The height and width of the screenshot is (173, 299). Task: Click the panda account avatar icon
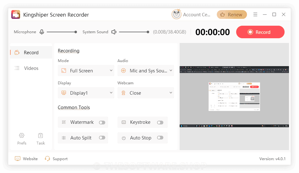[177, 14]
